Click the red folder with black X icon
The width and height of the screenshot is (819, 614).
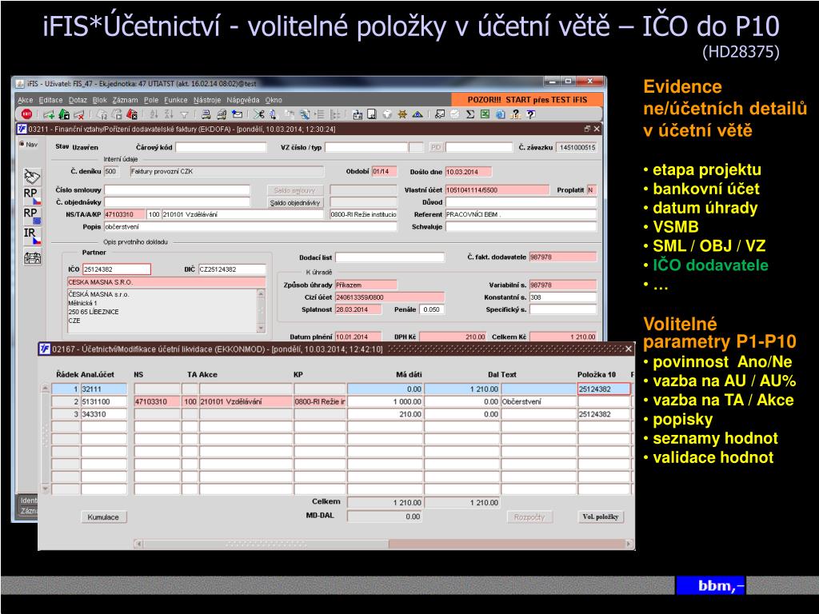[132, 114]
